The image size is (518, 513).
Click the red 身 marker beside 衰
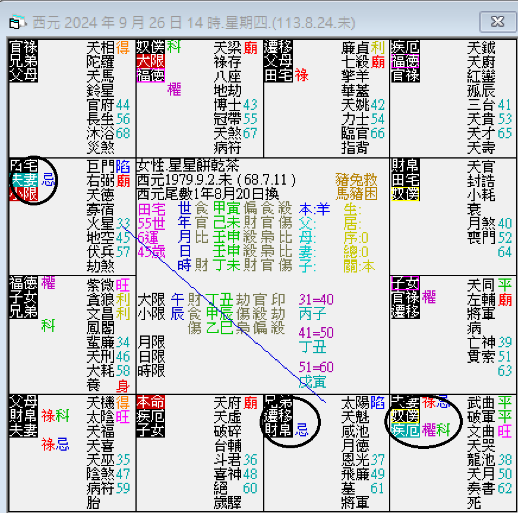pyautogui.click(x=122, y=385)
